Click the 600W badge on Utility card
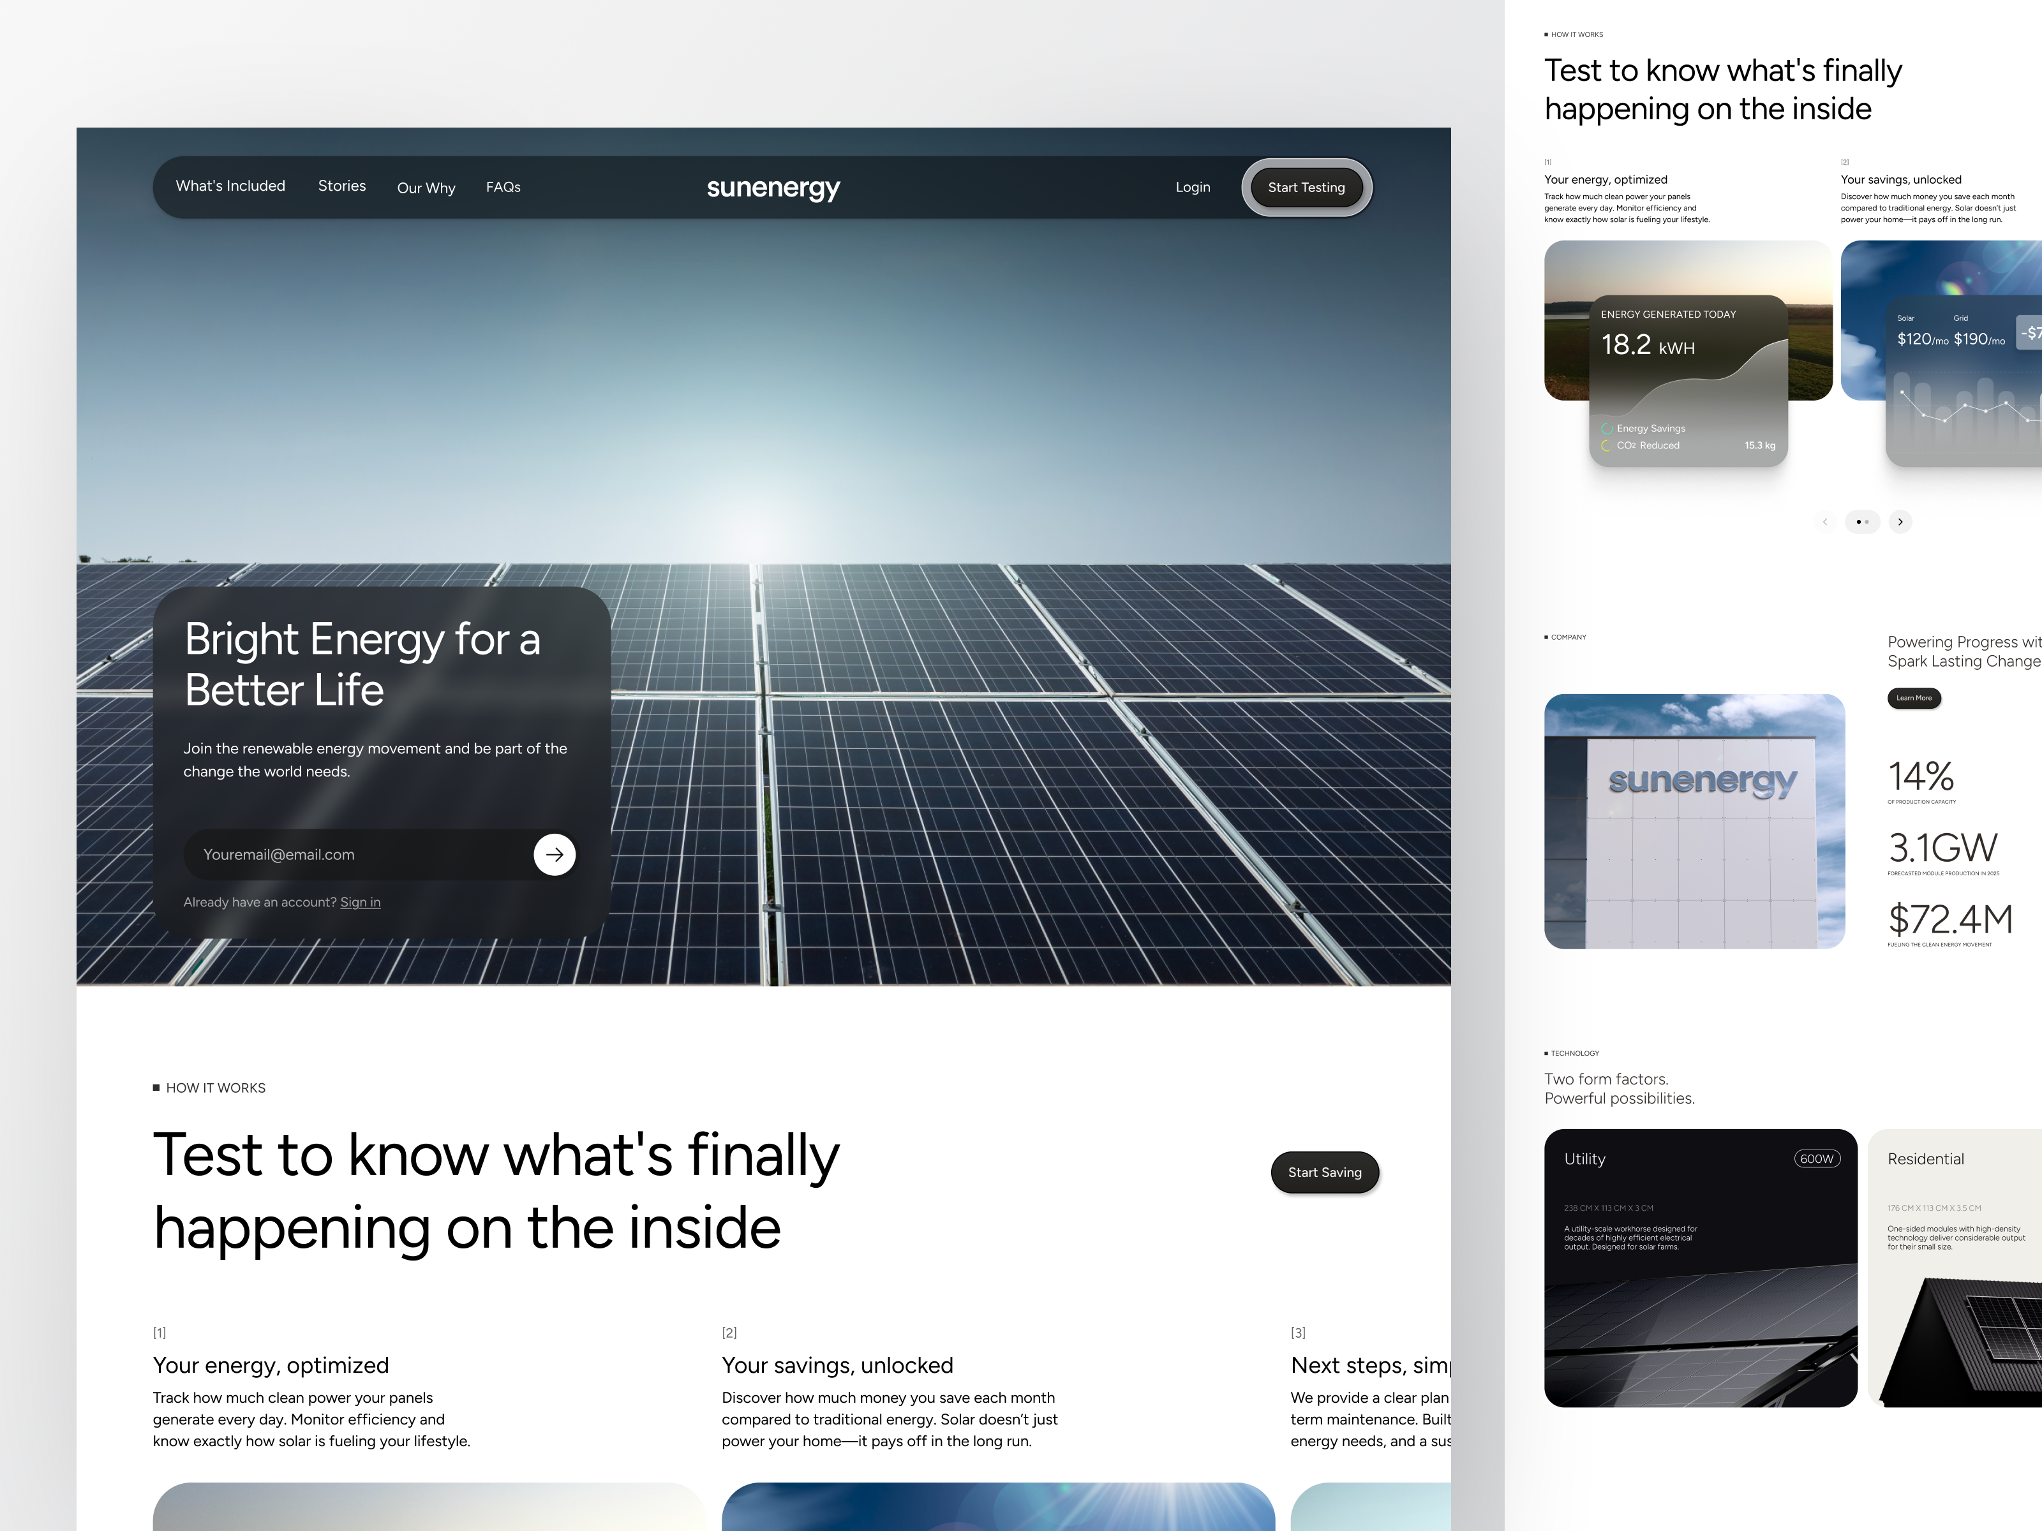 click(1817, 1159)
